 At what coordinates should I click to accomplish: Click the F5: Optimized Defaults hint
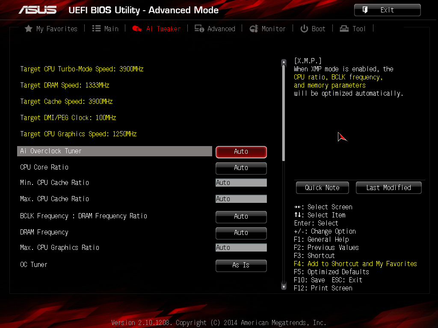[331, 272]
